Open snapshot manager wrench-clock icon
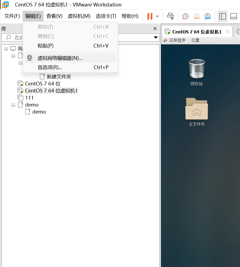Viewport: 240px width, 267px height. coord(207,16)
